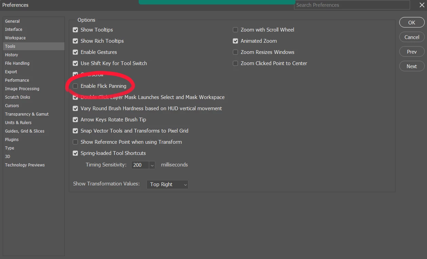Disable the Enable Gestures checkbox
This screenshot has height=259, width=427.
[x=75, y=52]
